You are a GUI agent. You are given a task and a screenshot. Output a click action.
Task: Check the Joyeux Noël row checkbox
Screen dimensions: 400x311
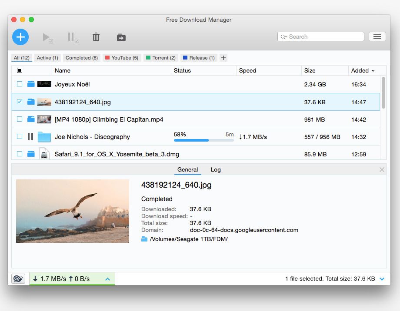click(19, 84)
